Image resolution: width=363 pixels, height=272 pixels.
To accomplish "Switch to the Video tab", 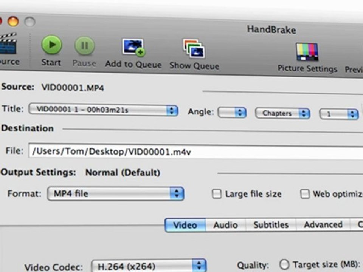I will [x=185, y=225].
